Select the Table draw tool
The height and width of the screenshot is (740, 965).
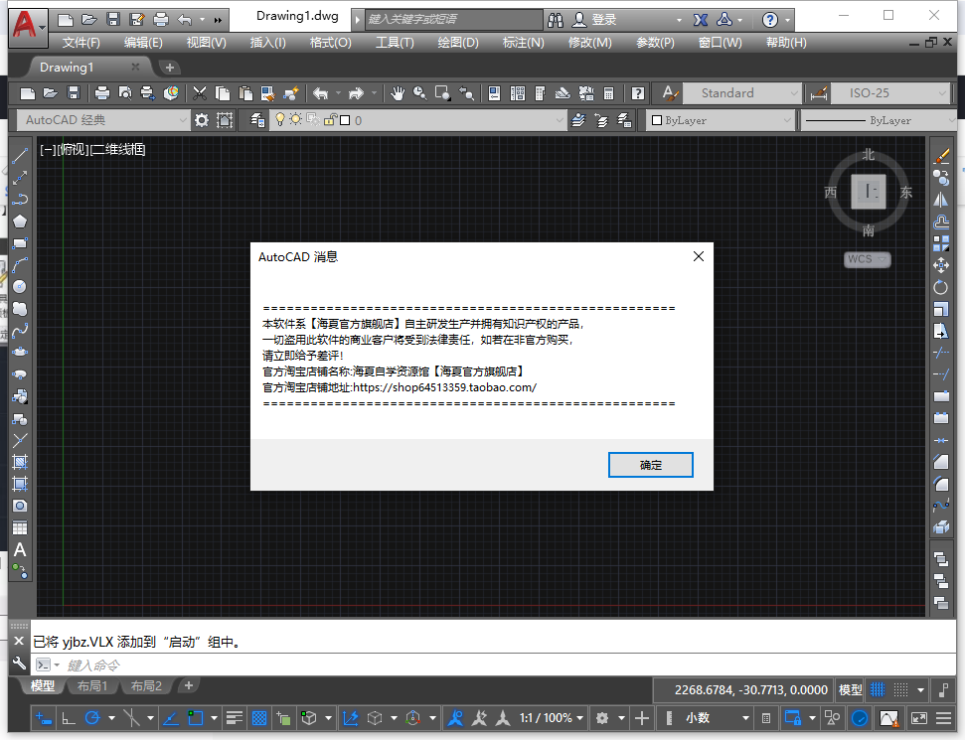point(20,527)
